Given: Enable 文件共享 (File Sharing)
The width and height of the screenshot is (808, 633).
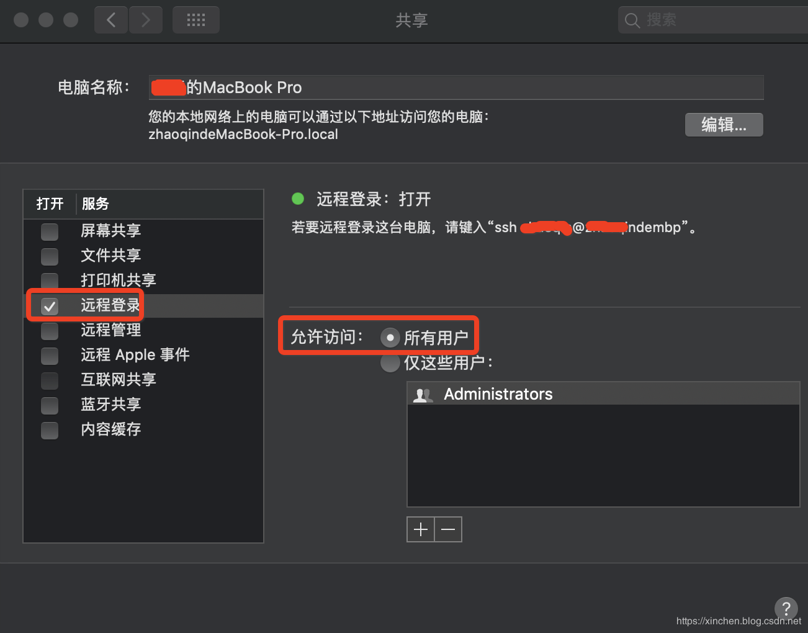Looking at the screenshot, I should (x=49, y=256).
